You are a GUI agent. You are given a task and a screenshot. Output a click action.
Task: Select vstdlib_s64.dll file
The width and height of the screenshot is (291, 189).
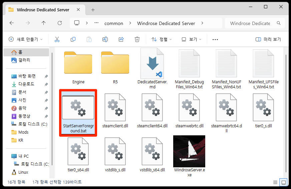pyautogui.click(x=153, y=155)
